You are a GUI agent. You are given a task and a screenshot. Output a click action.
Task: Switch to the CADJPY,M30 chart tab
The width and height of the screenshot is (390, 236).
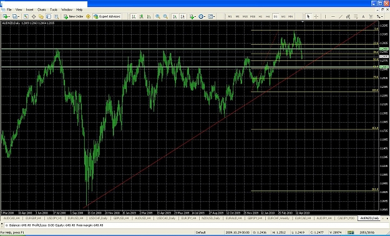tap(346, 218)
